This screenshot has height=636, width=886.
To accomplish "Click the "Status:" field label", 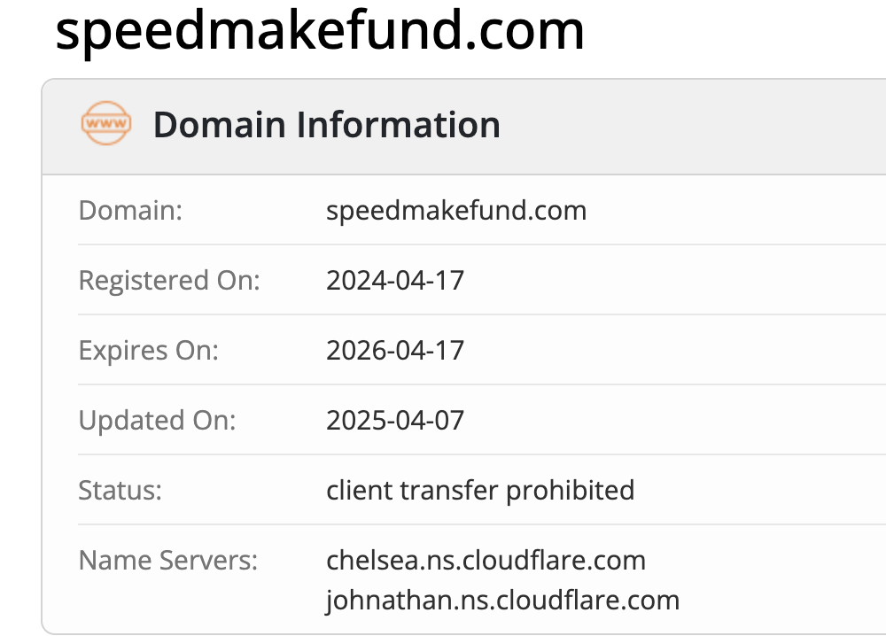I will pos(120,490).
